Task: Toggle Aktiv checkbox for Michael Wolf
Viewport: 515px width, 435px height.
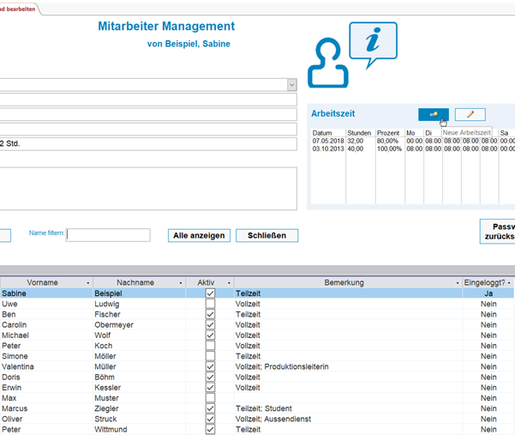Action: coord(210,335)
